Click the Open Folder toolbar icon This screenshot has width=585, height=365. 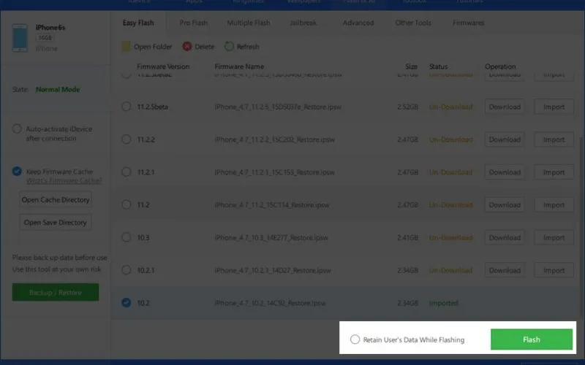126,47
